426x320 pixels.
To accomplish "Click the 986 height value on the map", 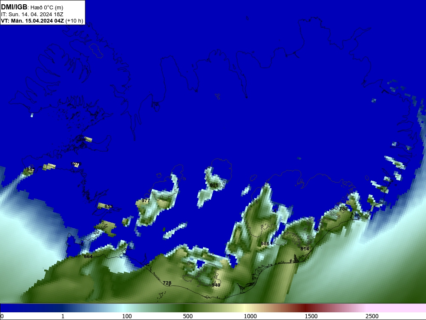I will (265, 244).
